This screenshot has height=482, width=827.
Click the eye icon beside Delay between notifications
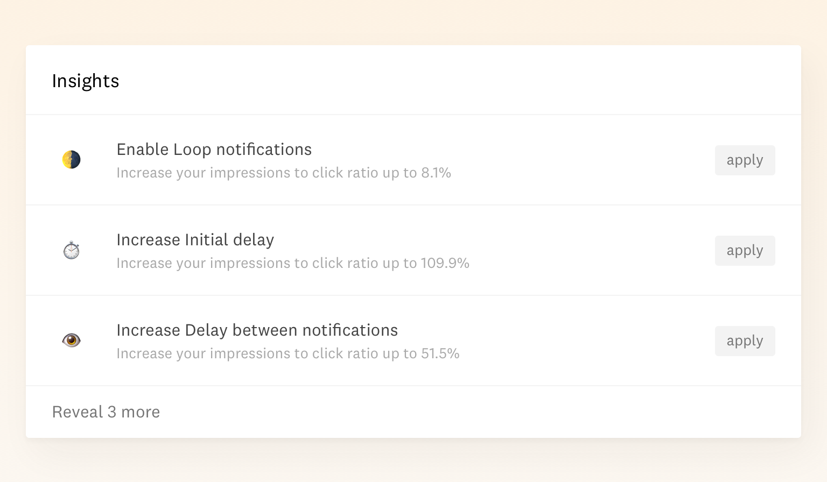click(71, 341)
